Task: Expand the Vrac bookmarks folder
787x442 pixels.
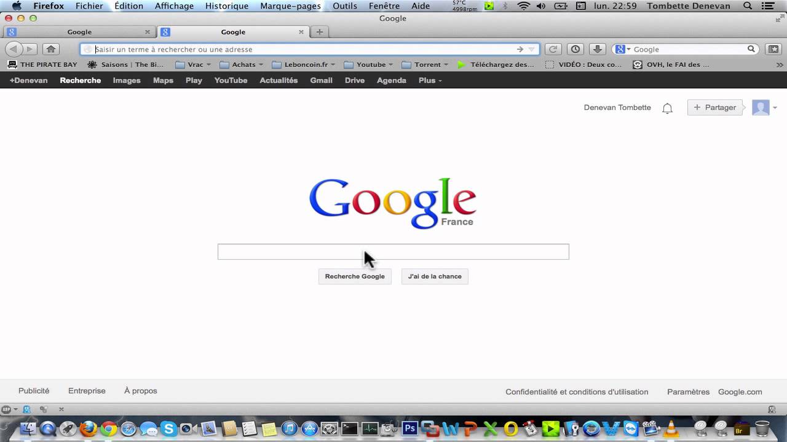Action: coord(193,64)
